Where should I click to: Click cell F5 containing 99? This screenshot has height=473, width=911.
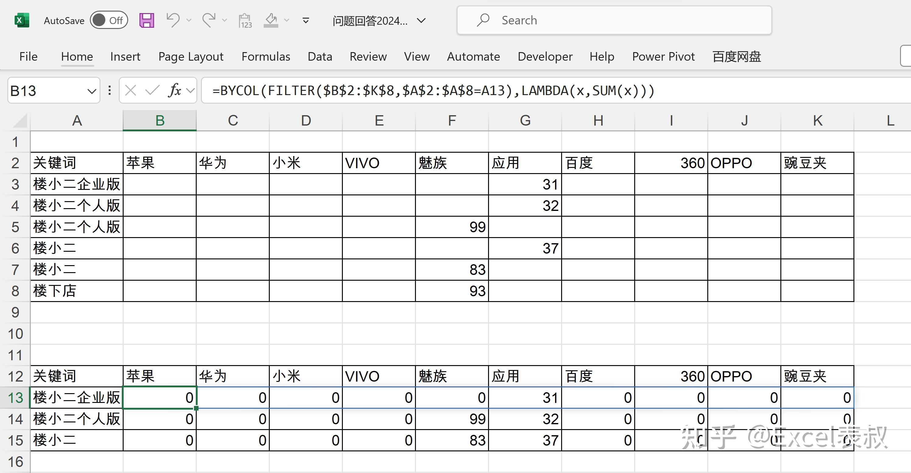(452, 227)
